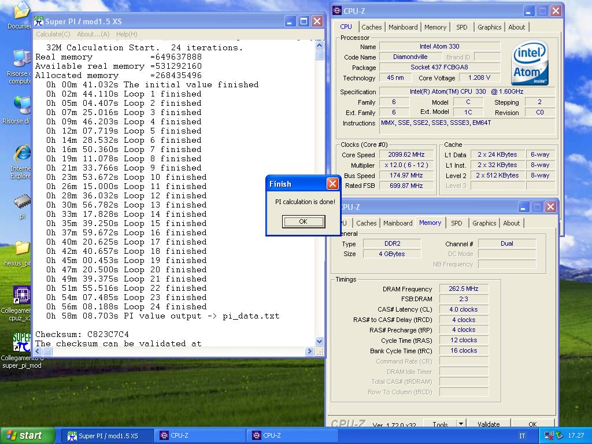The height and width of the screenshot is (444, 592).
Task: Open the pi chip desktop icon
Action: (x=22, y=202)
